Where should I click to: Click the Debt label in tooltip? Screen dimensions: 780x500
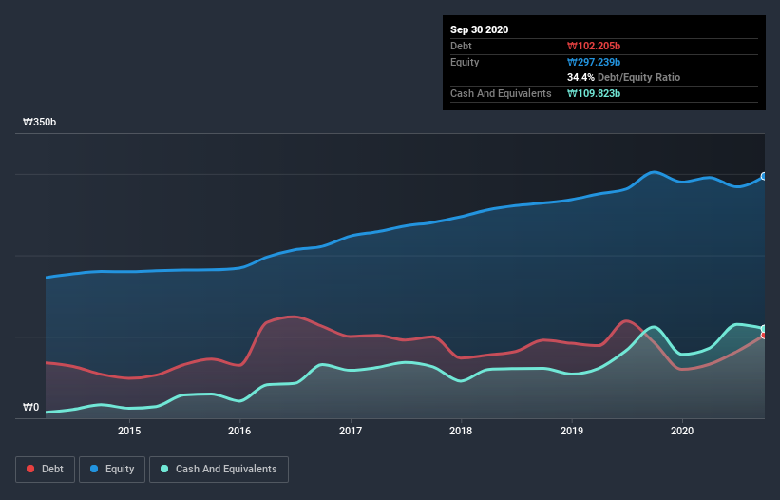coord(461,46)
